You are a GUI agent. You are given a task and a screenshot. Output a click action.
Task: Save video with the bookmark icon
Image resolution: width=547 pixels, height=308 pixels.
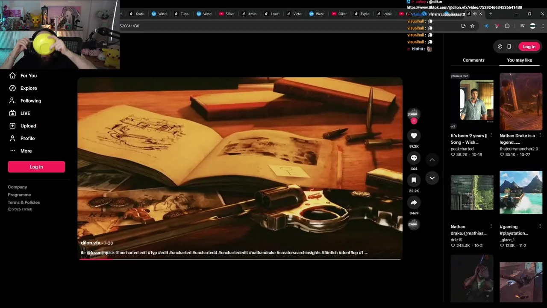point(414,180)
